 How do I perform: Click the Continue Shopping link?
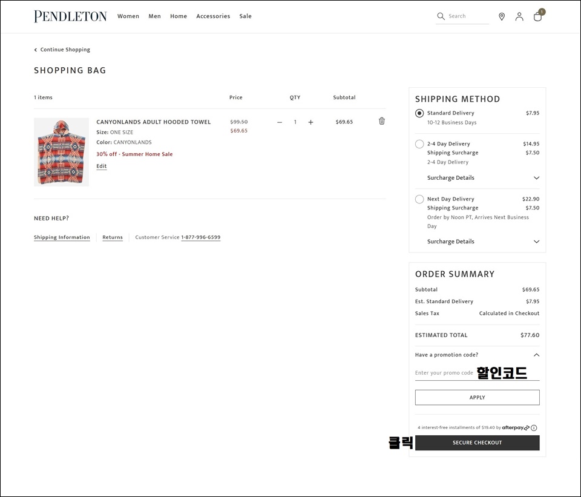[65, 50]
